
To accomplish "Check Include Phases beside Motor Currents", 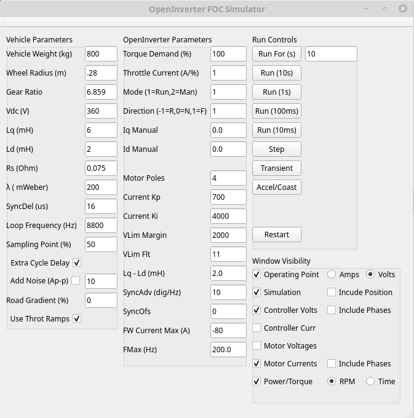I will coord(332,363).
